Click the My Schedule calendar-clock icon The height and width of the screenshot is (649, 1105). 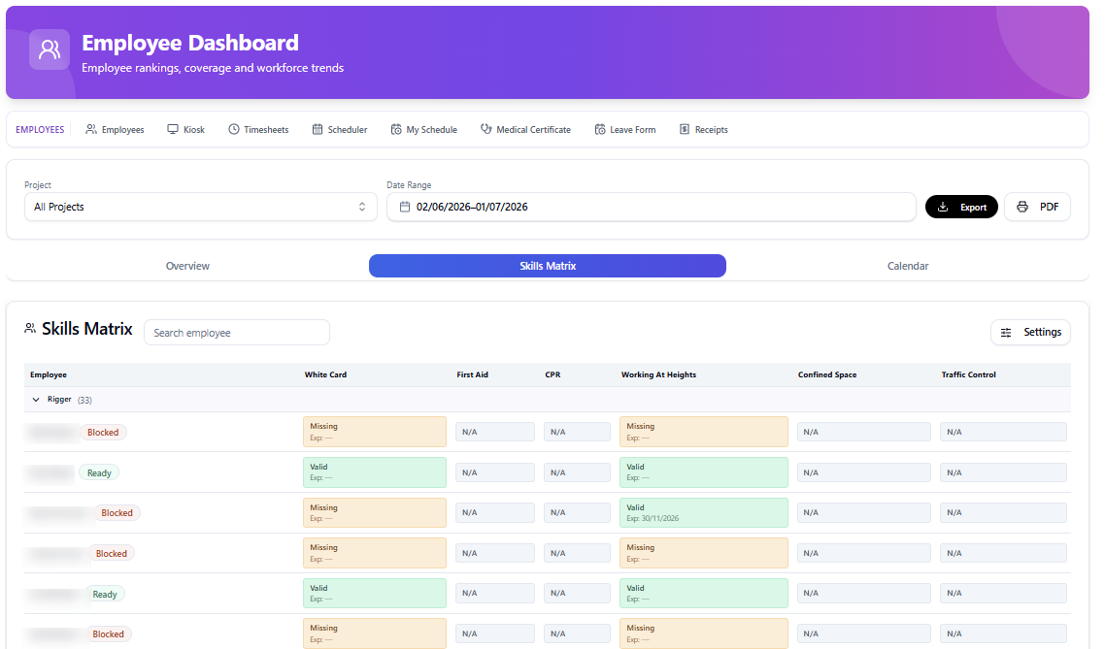[396, 129]
